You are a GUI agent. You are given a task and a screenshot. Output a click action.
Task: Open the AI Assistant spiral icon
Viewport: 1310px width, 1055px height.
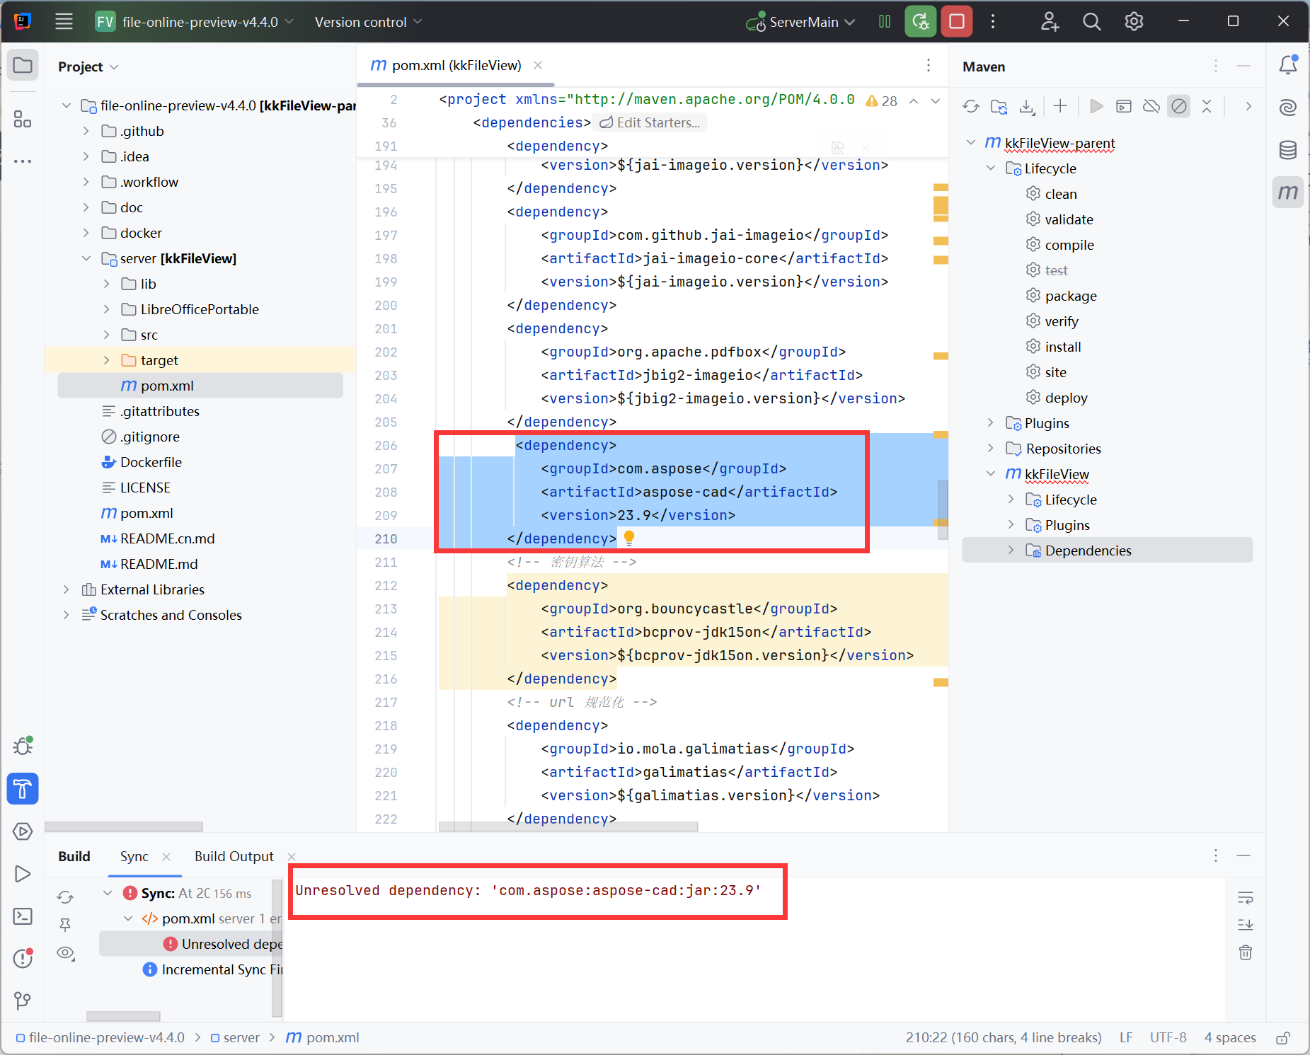click(1287, 108)
